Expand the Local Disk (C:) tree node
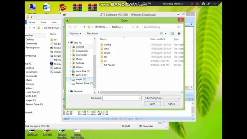 tap(70, 71)
